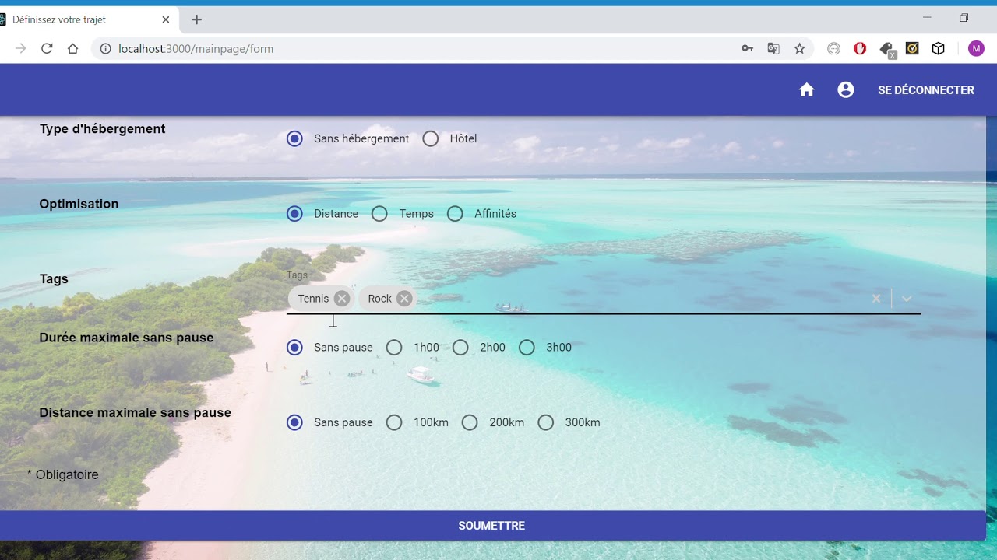Remove the Rock tag chip
The width and height of the screenshot is (997, 560).
(404, 299)
